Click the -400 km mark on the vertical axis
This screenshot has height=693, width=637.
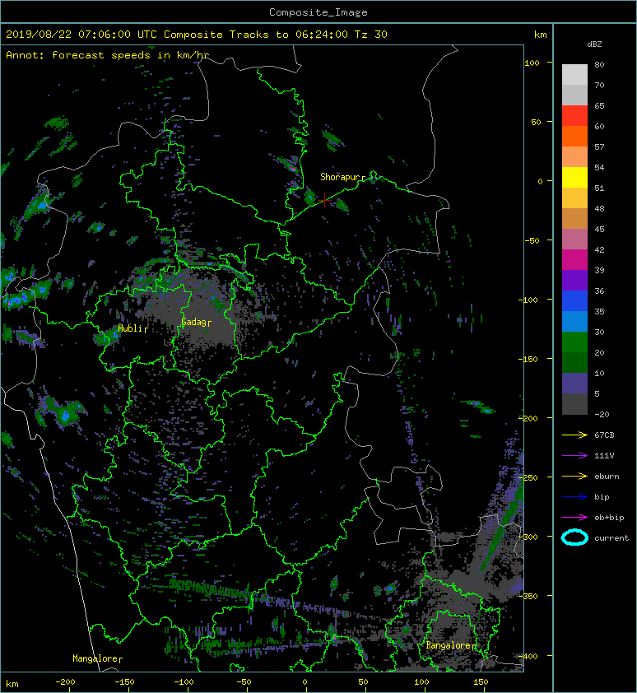click(x=528, y=656)
